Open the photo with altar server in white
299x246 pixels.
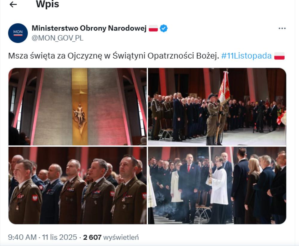tap(217, 185)
